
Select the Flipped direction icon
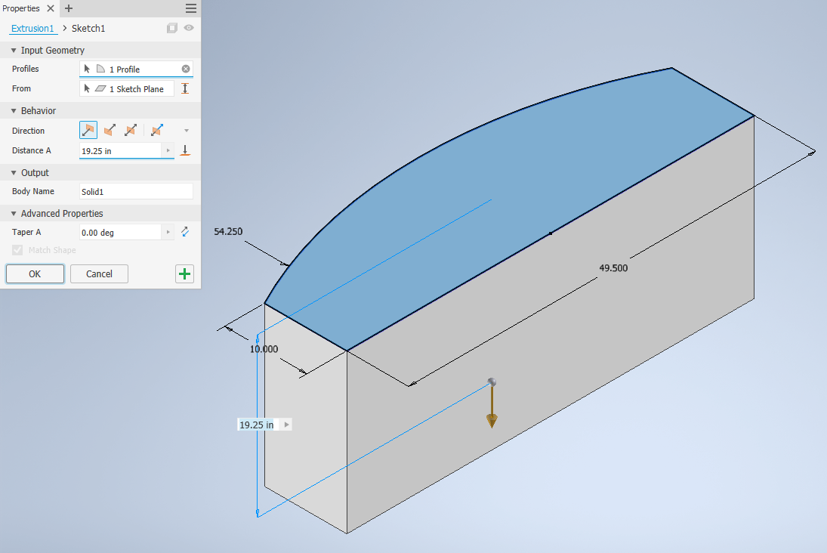coord(110,130)
